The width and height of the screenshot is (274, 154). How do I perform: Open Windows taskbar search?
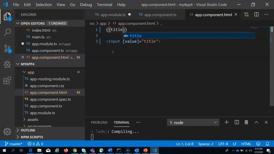pyautogui.click(x=13, y=150)
